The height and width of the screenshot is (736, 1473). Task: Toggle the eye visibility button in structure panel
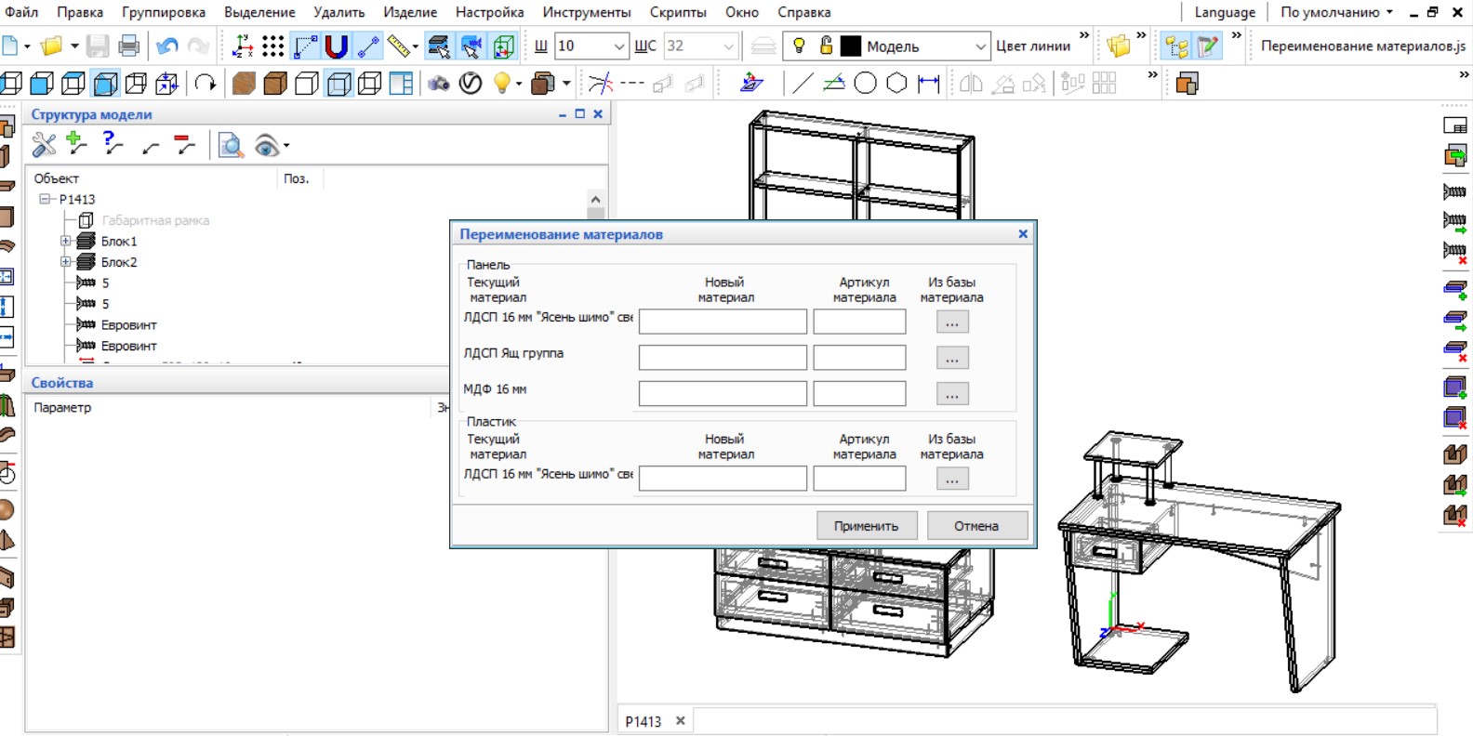pyautogui.click(x=267, y=145)
